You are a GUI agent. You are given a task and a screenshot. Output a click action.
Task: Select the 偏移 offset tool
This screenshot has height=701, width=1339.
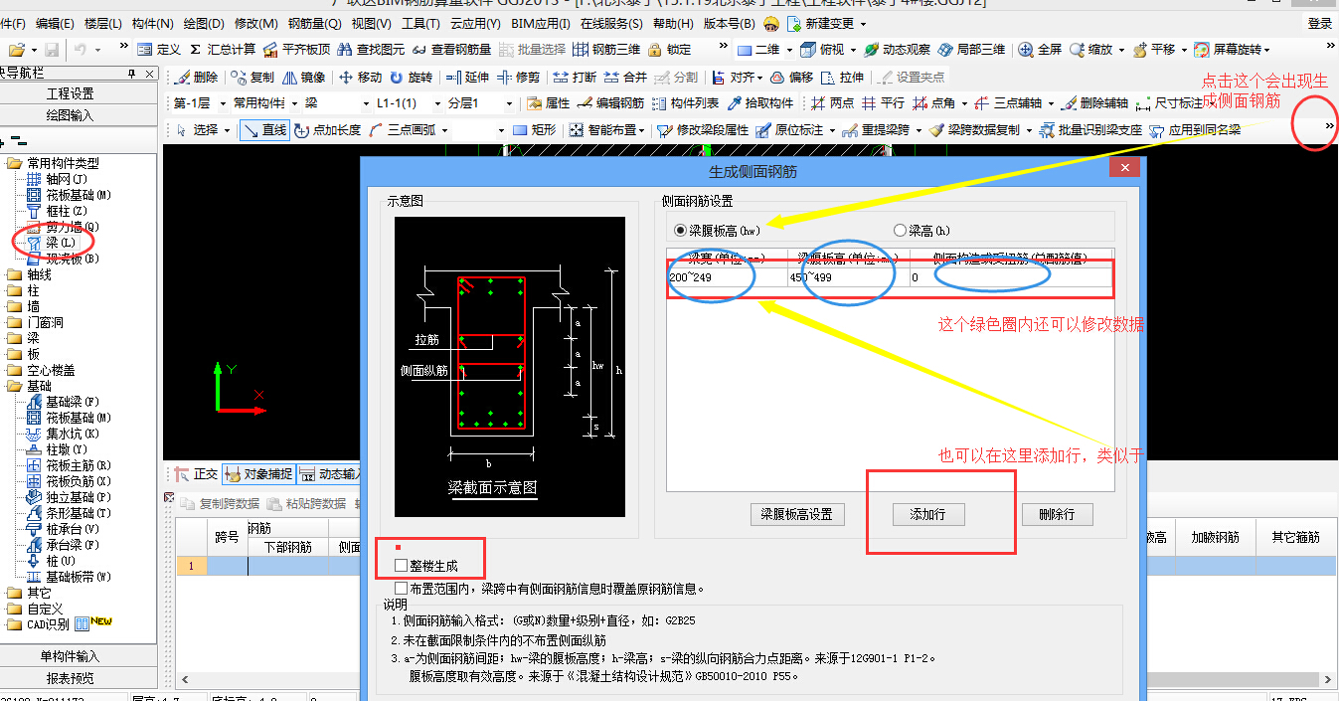tap(791, 77)
